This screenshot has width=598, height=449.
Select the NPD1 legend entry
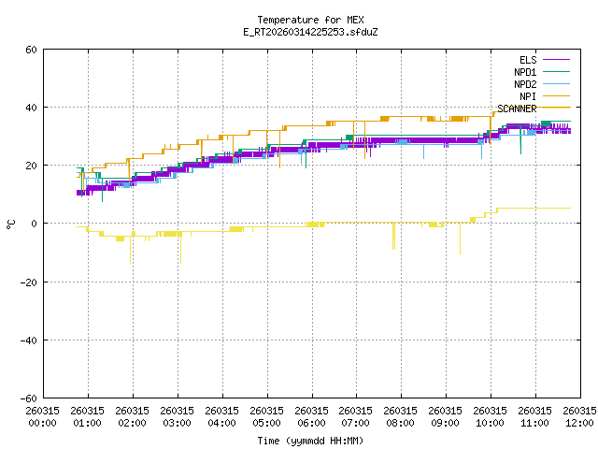[x=524, y=72]
